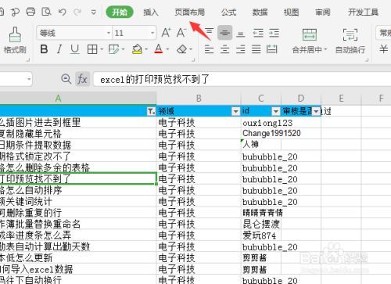Switch to the 开始 (Home) tab
The width and height of the screenshot is (391, 284).
pyautogui.click(x=120, y=12)
